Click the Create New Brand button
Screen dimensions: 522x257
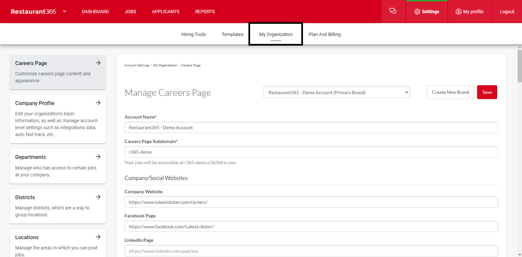click(450, 92)
